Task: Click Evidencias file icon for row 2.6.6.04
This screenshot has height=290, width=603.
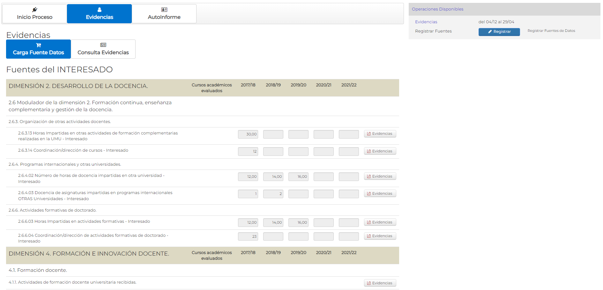Action: pos(369,236)
